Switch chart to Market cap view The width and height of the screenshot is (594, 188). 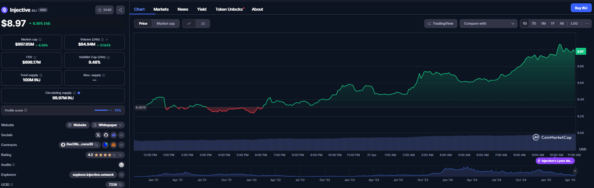tap(165, 24)
